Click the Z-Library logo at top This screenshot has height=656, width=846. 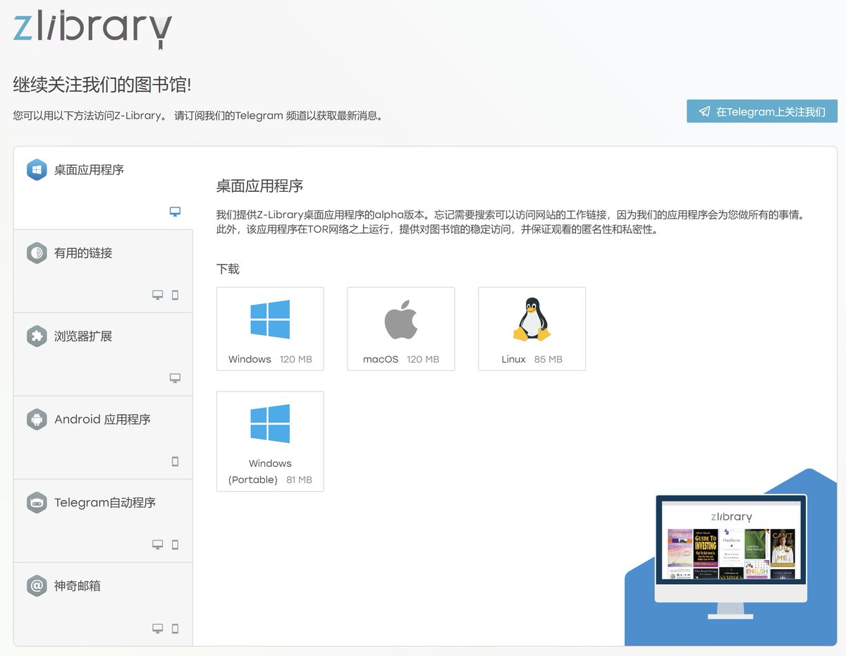(92, 30)
